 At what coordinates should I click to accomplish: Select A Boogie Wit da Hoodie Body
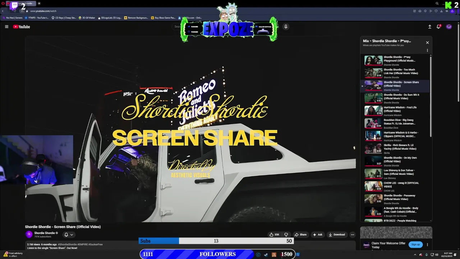click(395, 212)
